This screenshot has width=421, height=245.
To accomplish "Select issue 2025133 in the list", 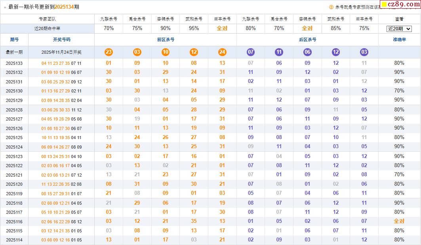I will (x=14, y=63).
